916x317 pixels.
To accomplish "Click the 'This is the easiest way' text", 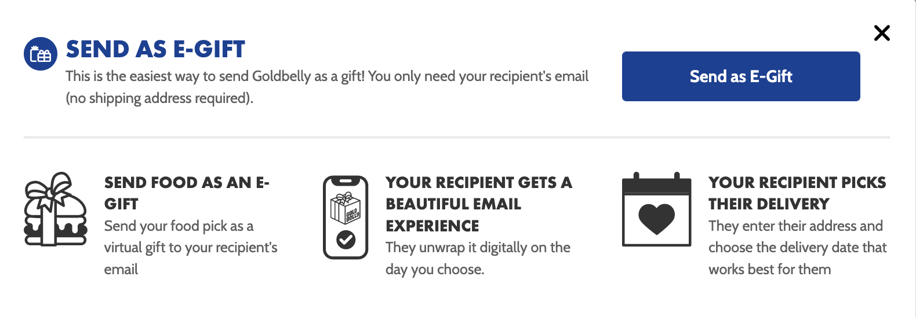I will click(x=327, y=76).
